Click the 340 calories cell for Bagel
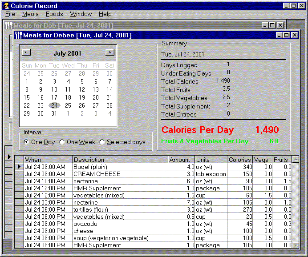This screenshot has height=257, width=308. click(x=240, y=167)
